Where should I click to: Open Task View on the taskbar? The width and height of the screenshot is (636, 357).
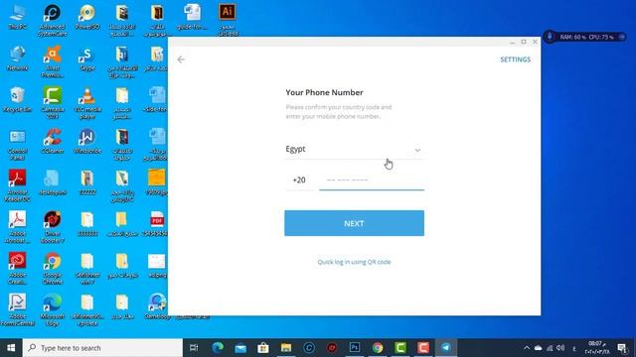point(194,348)
